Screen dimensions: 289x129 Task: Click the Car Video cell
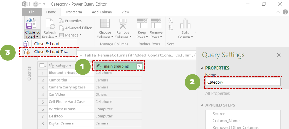(x=71, y=94)
